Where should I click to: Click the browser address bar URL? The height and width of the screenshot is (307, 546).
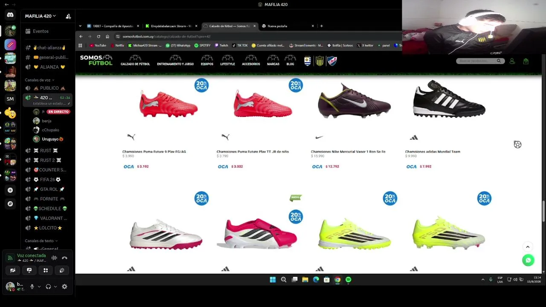pyautogui.click(x=166, y=37)
